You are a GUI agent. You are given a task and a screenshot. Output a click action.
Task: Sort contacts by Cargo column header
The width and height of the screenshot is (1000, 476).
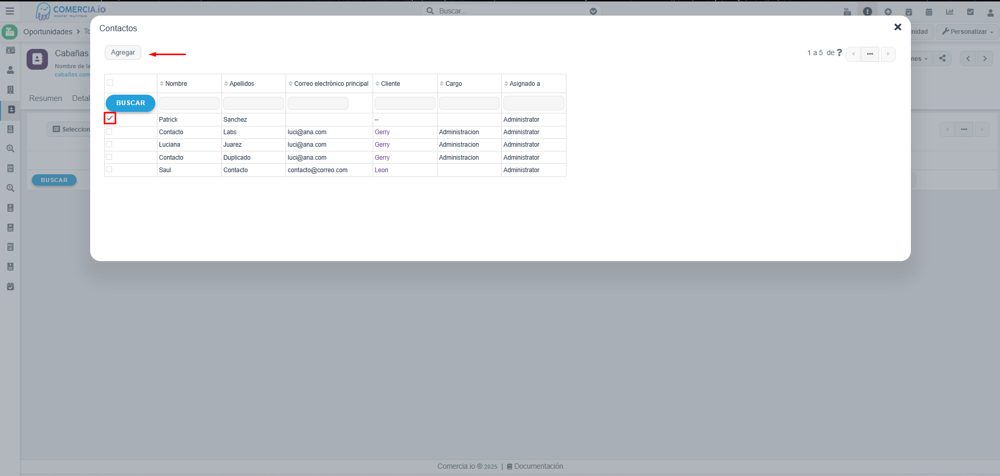(453, 84)
